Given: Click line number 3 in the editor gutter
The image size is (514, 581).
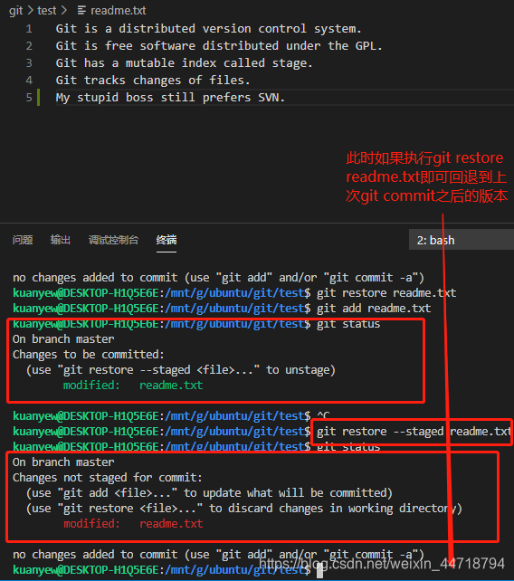Looking at the screenshot, I should (29, 63).
